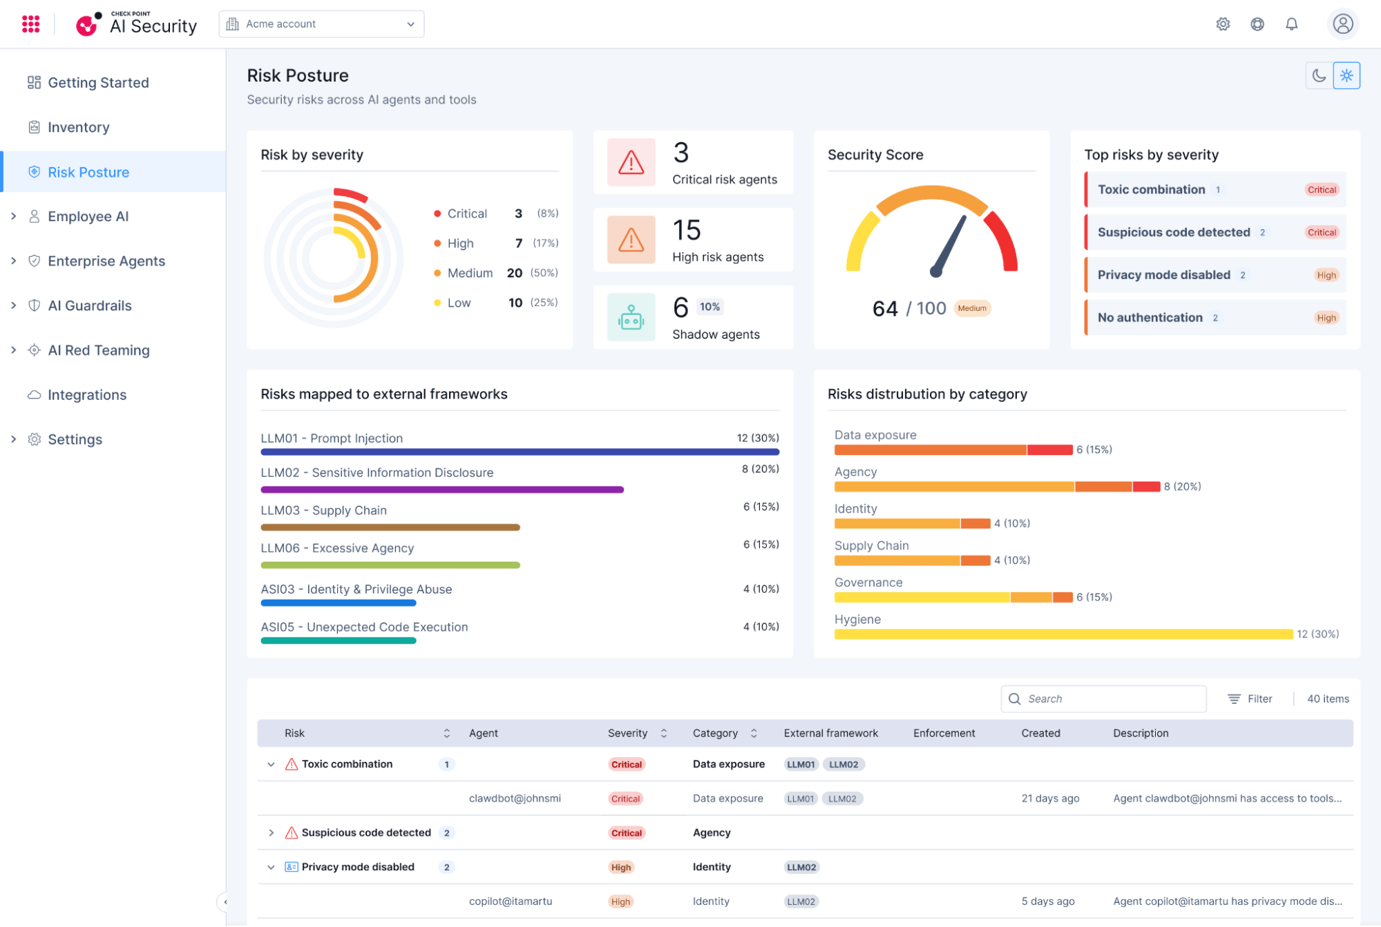Open notifications bell

click(x=1291, y=24)
